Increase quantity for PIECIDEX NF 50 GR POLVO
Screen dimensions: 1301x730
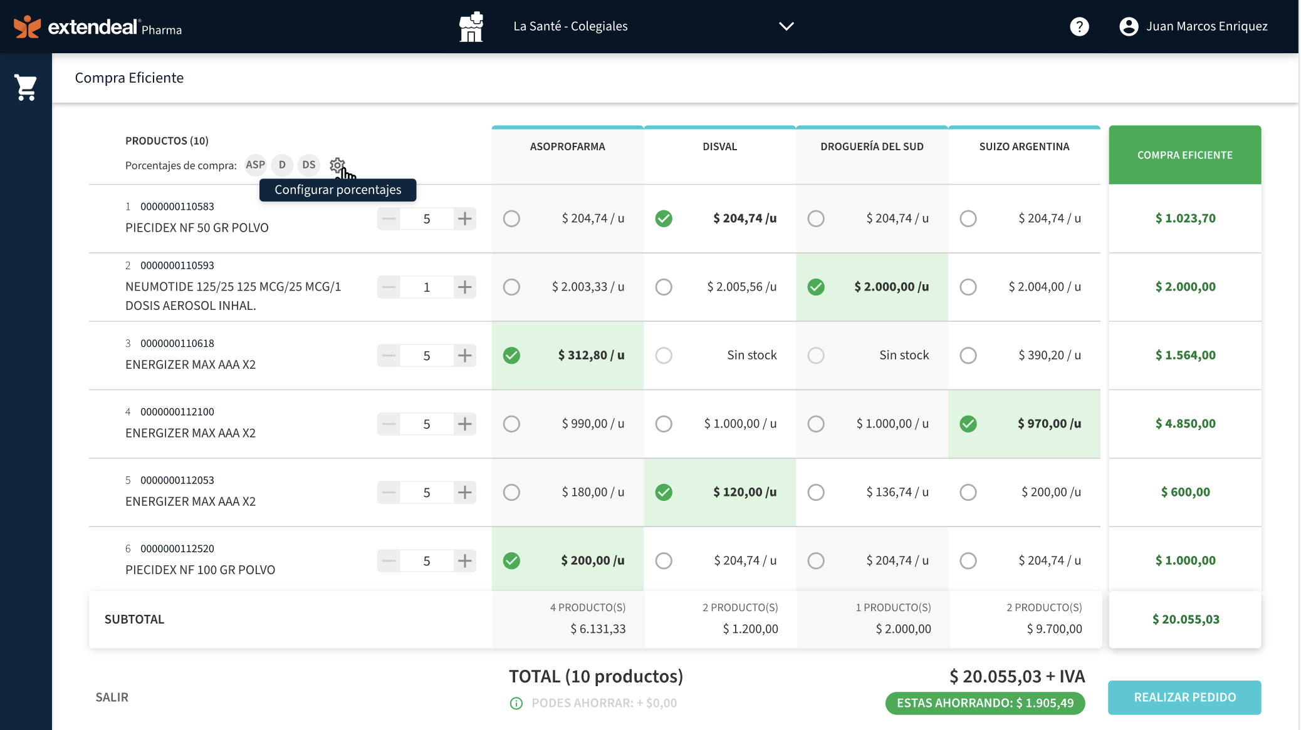464,218
